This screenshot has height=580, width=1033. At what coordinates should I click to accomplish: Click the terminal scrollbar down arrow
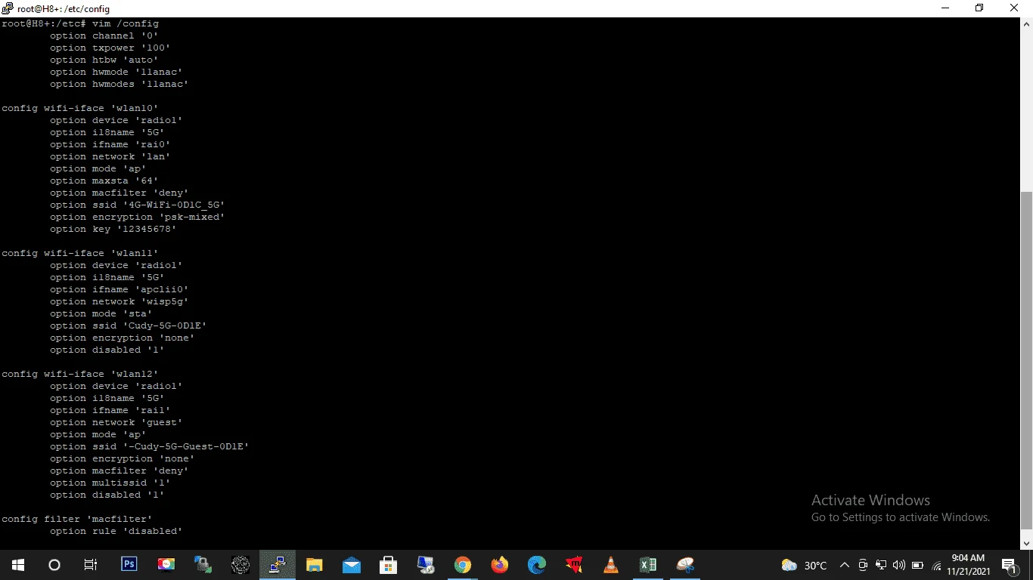point(1026,542)
